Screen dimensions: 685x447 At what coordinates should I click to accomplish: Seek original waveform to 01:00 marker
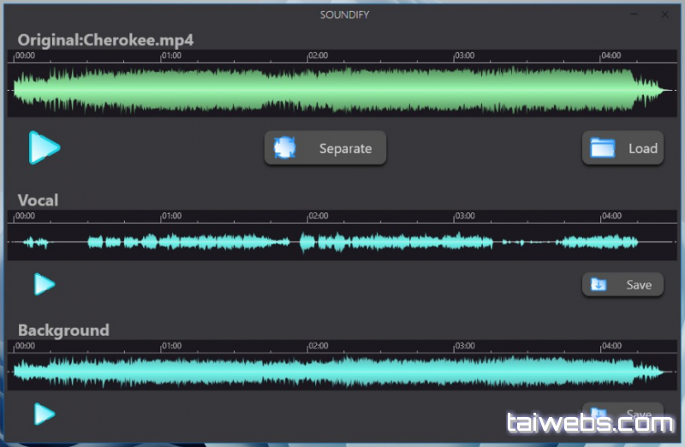click(171, 56)
